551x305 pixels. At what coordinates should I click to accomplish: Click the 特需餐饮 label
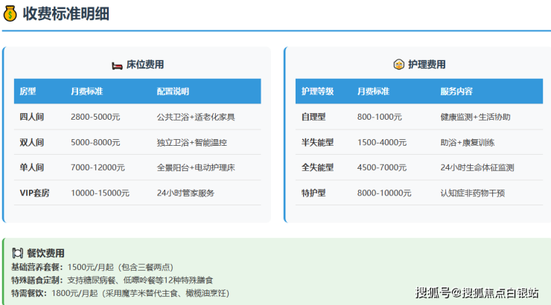point(28,293)
